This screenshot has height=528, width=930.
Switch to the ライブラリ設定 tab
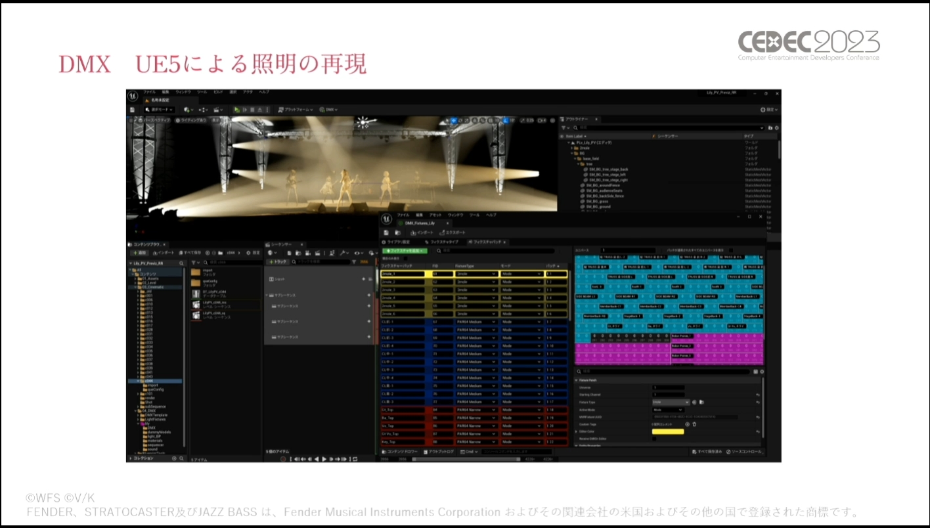coord(396,242)
